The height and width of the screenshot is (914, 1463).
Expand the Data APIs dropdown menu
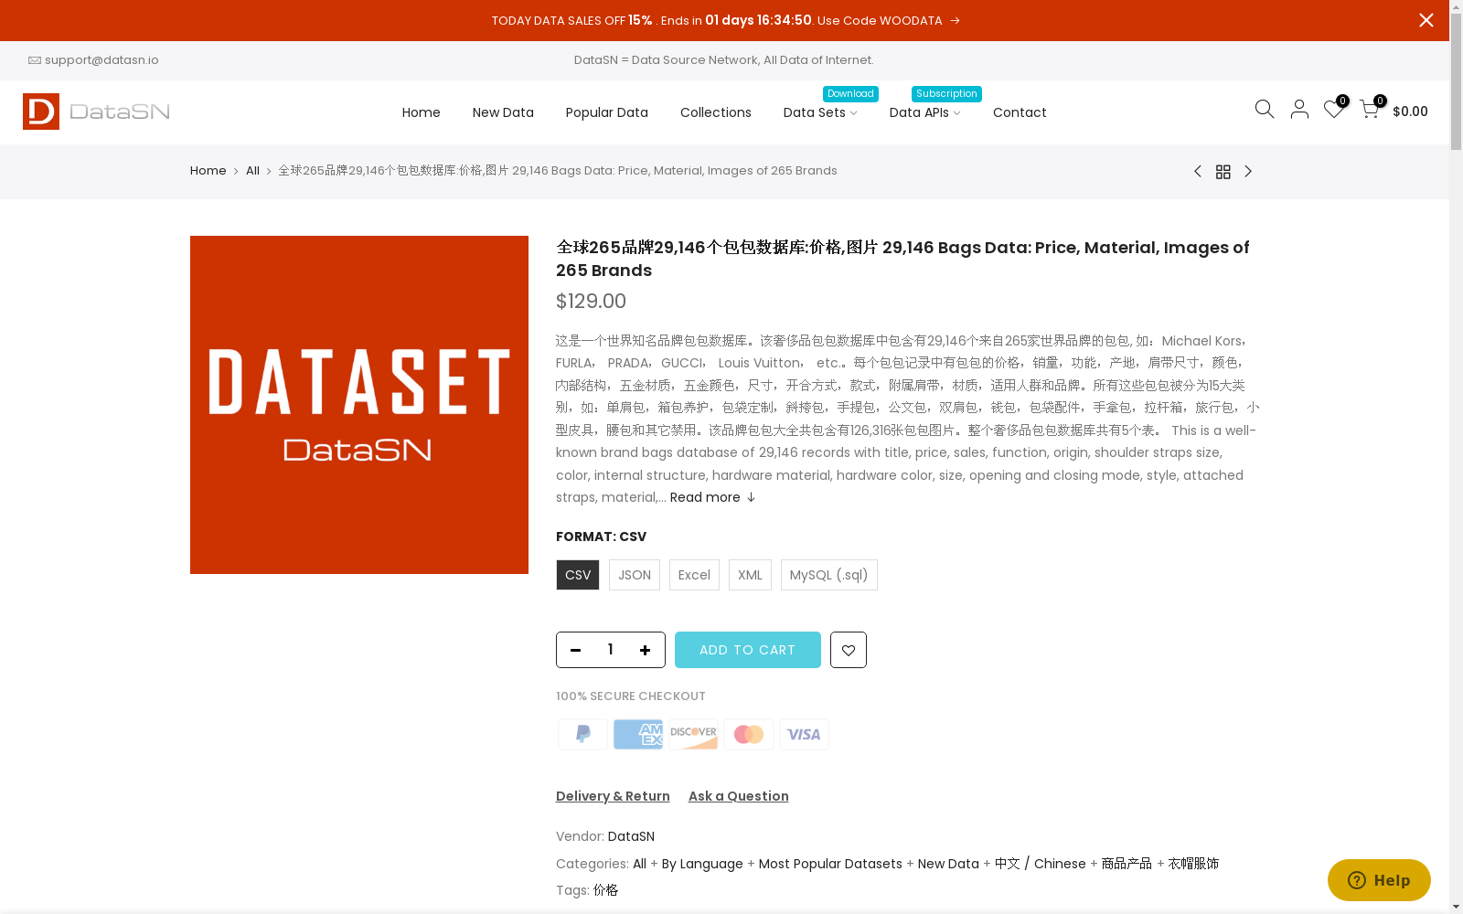coord(924,112)
